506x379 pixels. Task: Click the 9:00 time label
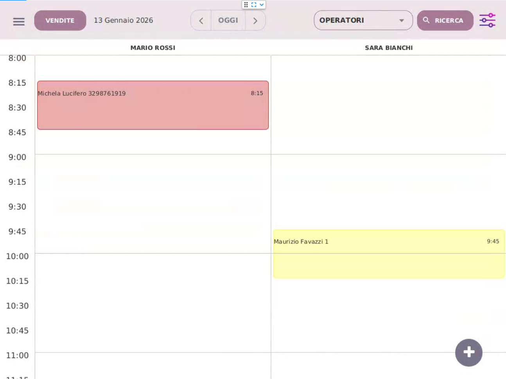pyautogui.click(x=17, y=157)
